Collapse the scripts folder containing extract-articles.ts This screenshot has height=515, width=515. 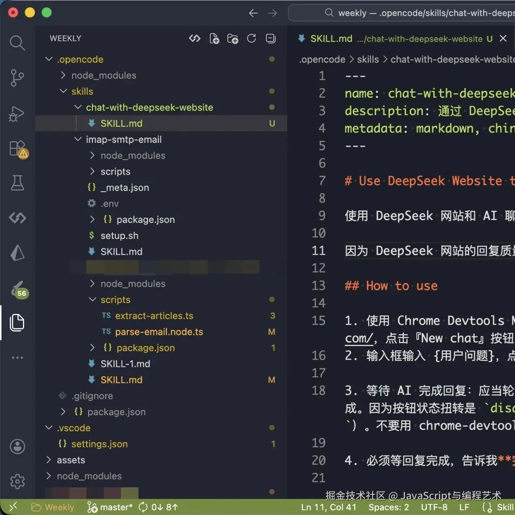click(92, 299)
